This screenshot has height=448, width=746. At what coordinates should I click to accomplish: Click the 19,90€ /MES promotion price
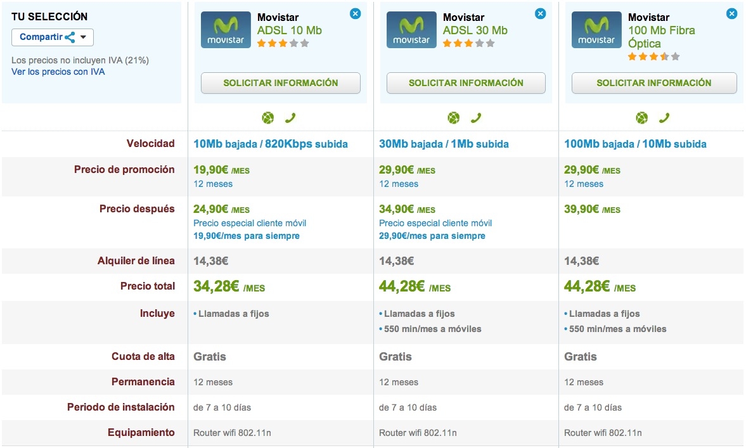(221, 170)
